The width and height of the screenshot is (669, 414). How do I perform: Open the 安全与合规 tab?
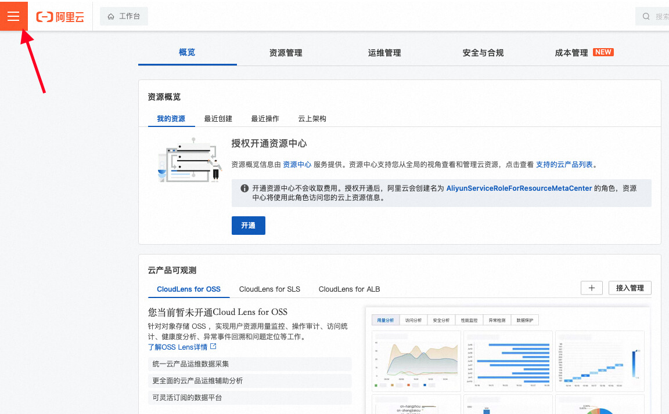(483, 53)
